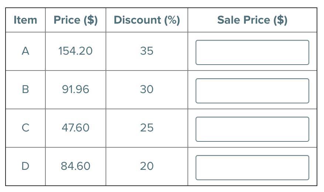The width and height of the screenshot is (324, 192).
Task: Select the item A label cell
Action: (25, 51)
